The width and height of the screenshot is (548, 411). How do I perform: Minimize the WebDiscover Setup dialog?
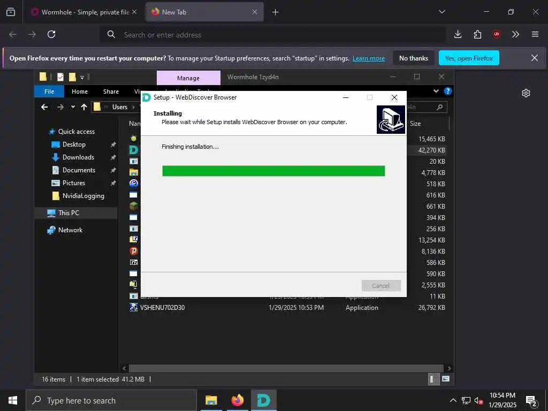point(346,97)
